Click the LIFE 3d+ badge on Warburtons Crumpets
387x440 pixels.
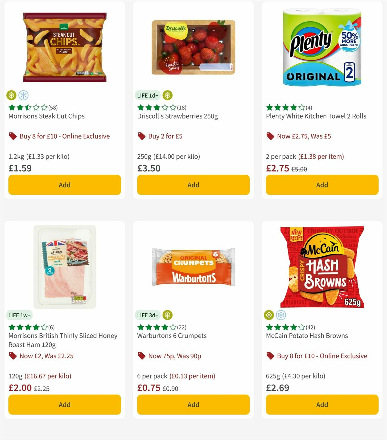[148, 315]
